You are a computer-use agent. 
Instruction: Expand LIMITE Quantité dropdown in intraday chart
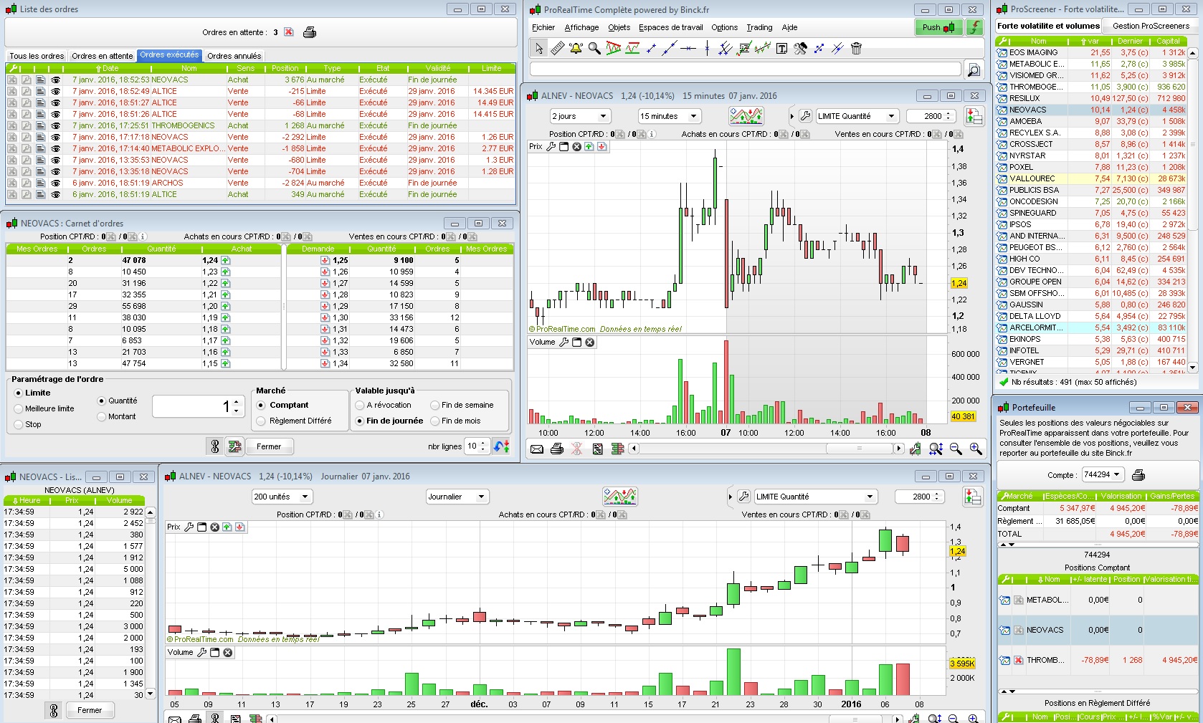click(857, 116)
